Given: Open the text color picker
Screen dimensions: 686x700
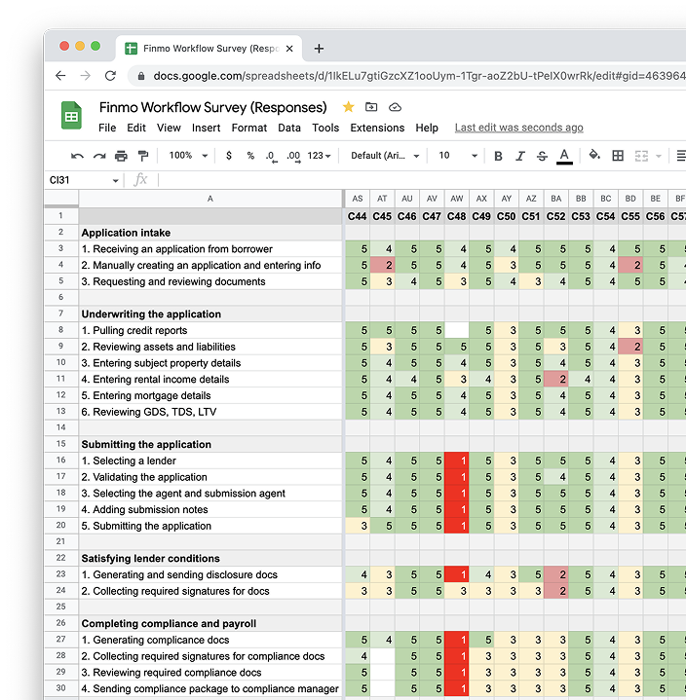Looking at the screenshot, I should pos(564,156).
